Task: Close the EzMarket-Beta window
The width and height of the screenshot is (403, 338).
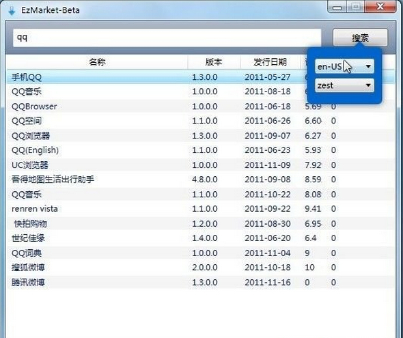Action: pyautogui.click(x=380, y=7)
